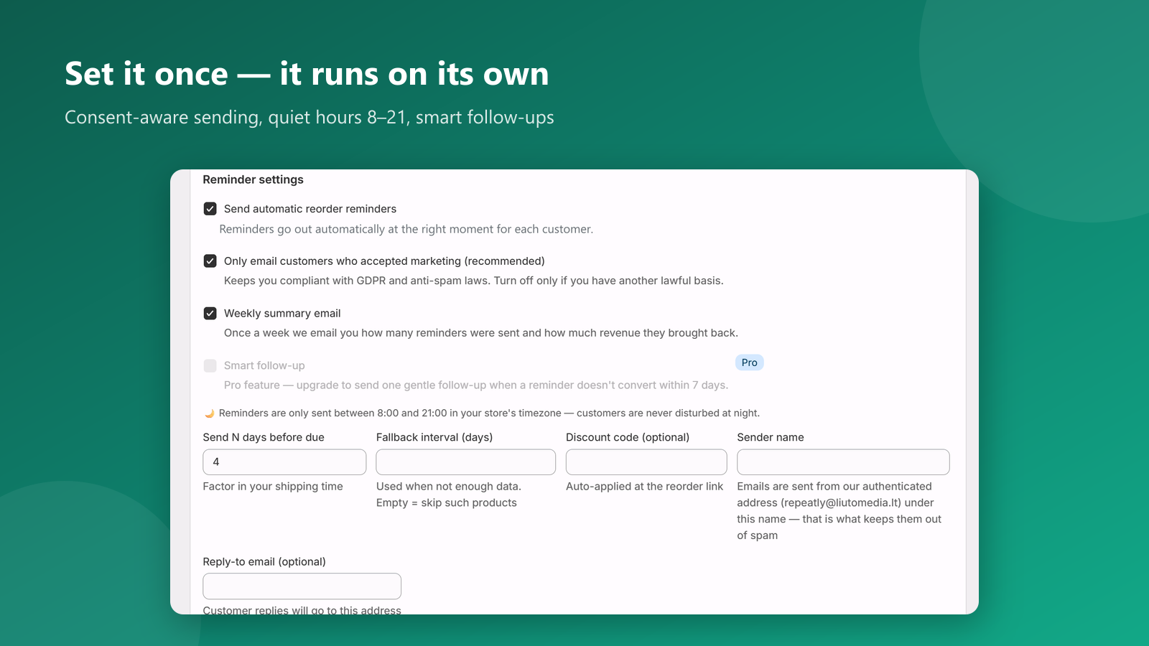Click the Fallback interval (days) input
This screenshot has height=646, width=1149.
pos(465,462)
